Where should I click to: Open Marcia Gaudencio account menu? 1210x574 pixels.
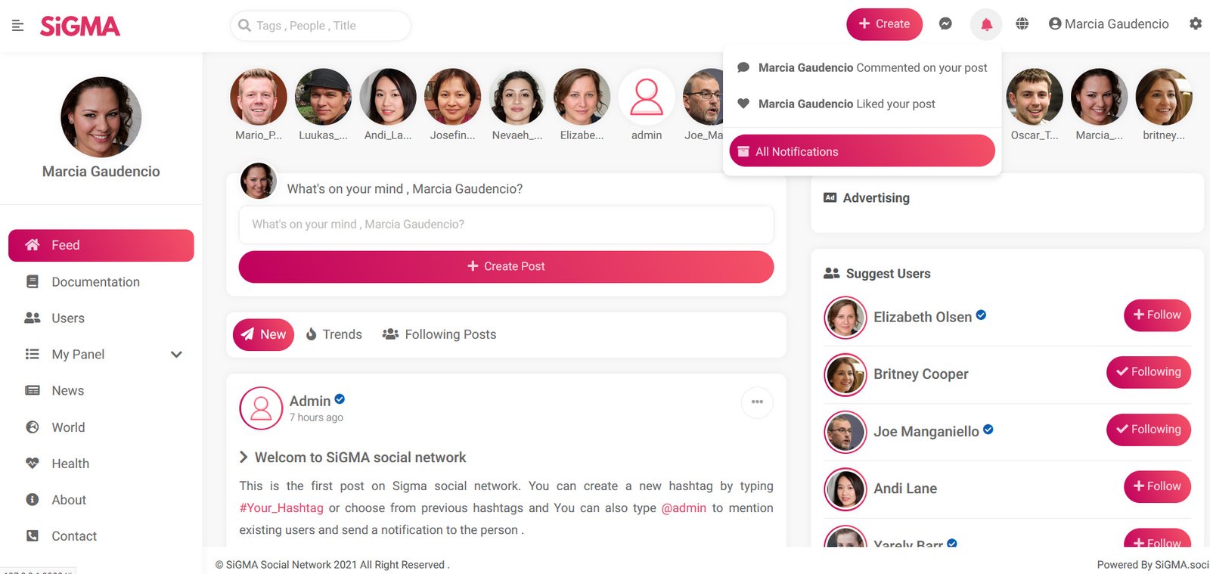(1109, 24)
